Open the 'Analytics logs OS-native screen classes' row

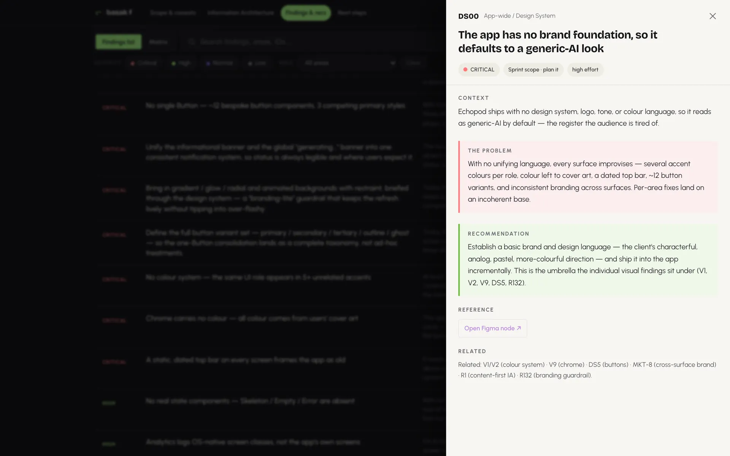tap(270, 443)
